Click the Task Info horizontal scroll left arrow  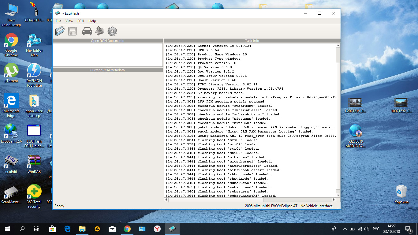click(166, 200)
